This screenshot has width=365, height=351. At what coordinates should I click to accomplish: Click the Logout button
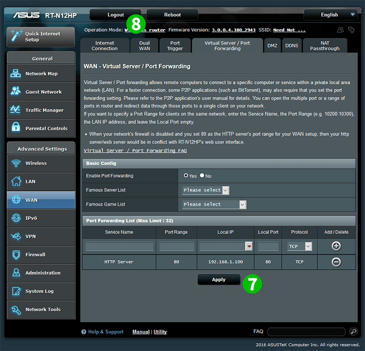[x=115, y=15]
